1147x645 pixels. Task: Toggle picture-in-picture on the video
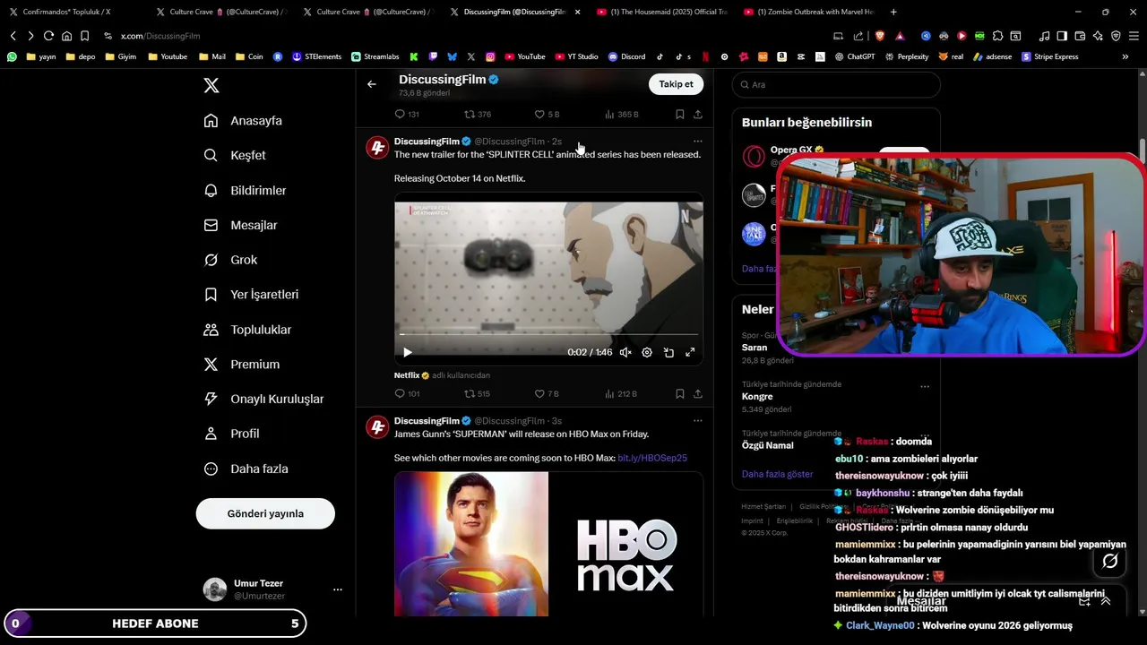pyautogui.click(x=668, y=353)
